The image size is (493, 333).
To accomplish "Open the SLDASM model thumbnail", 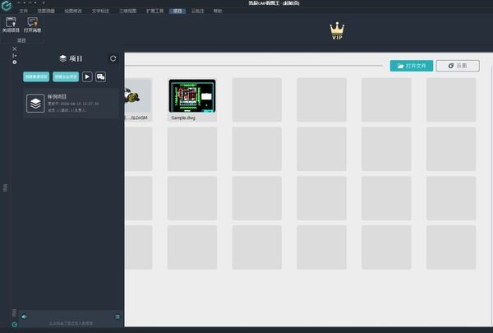I will click(x=138, y=96).
